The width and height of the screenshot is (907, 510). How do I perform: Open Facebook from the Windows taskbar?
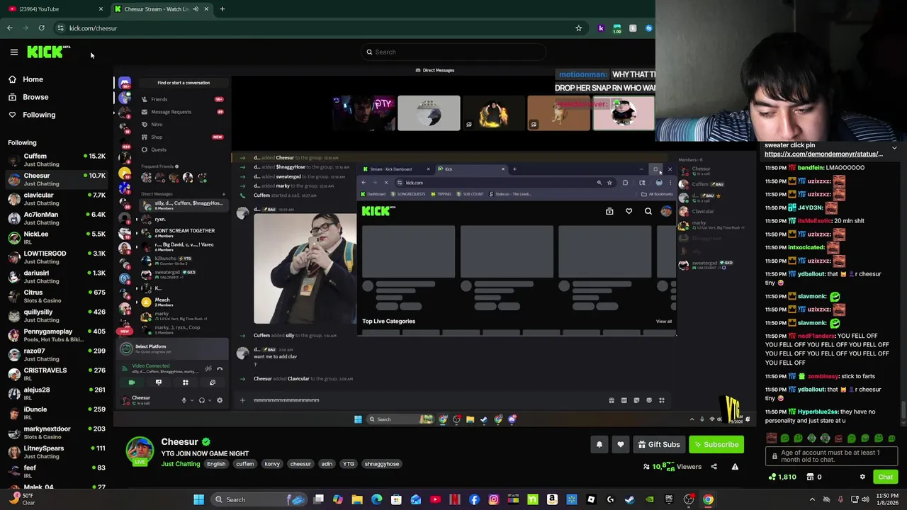pyautogui.click(x=474, y=499)
